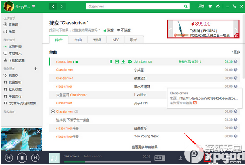This screenshot has height=165, width=245.
Task: Click the source globe on 这样就 下辈子做一条鱼 row
Action: pyautogui.click(x=236, y=119)
